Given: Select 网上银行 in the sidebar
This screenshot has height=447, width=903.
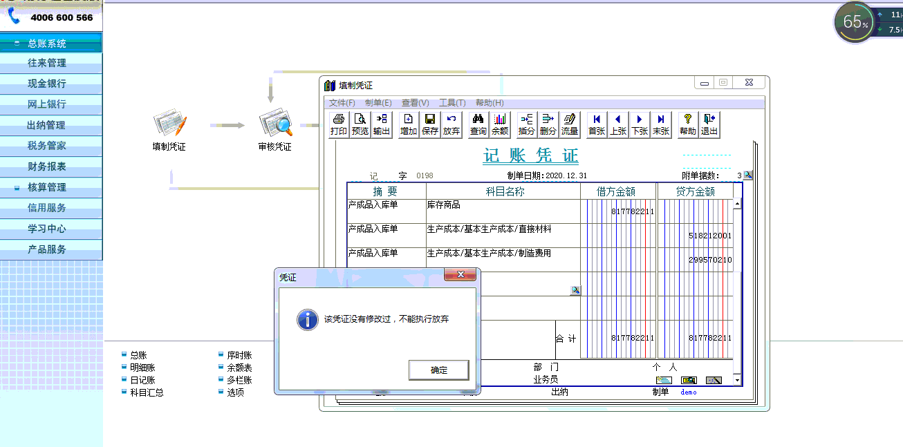Looking at the screenshot, I should pos(51,104).
